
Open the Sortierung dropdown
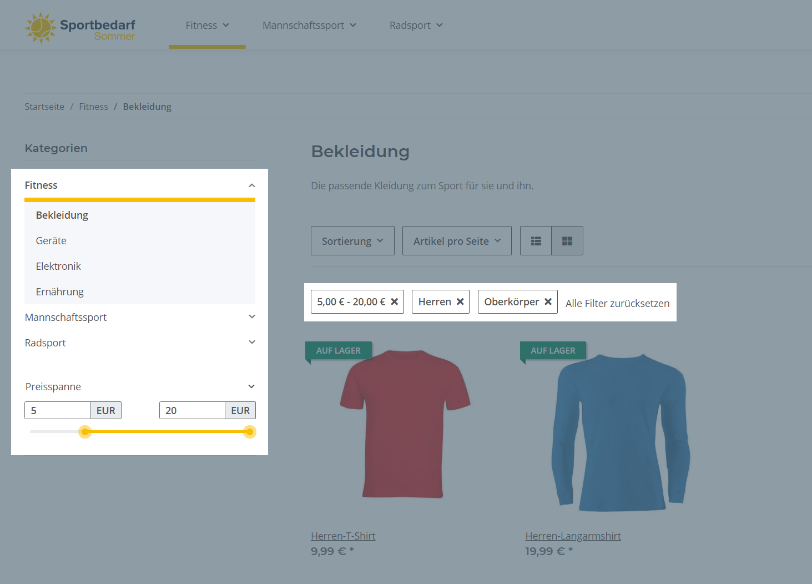[352, 240]
